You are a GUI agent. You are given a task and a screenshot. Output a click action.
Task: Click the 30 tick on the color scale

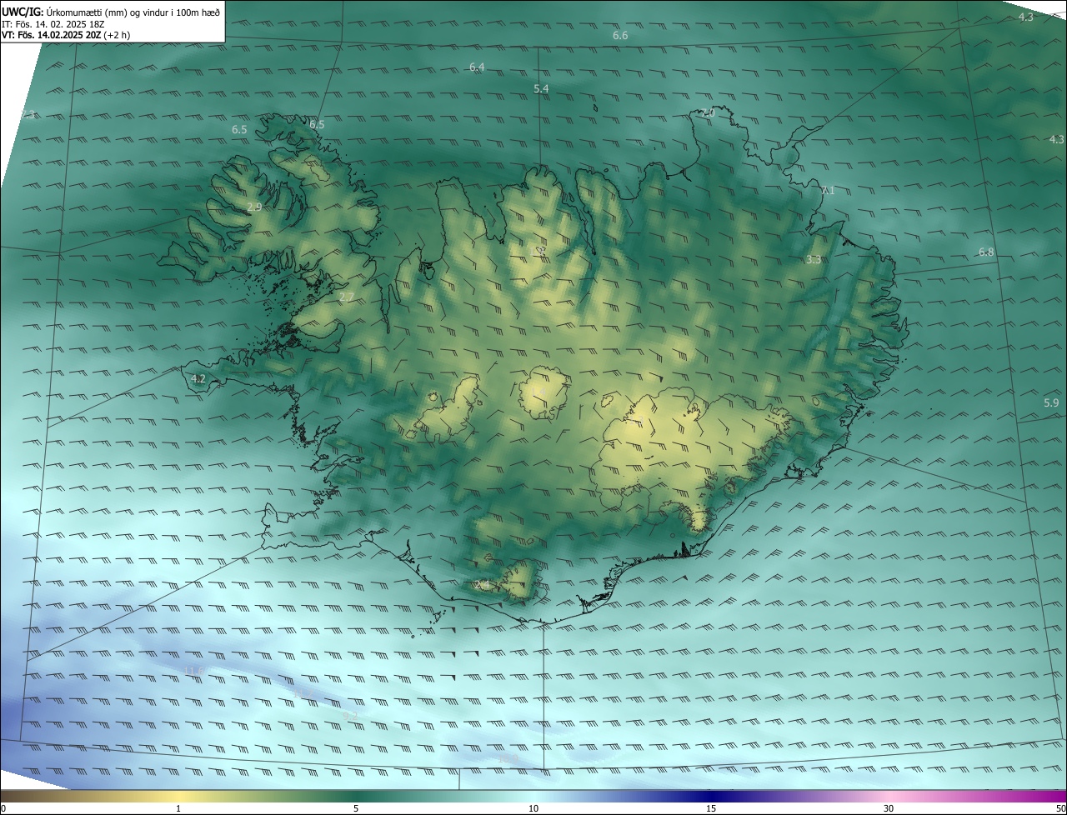(889, 808)
